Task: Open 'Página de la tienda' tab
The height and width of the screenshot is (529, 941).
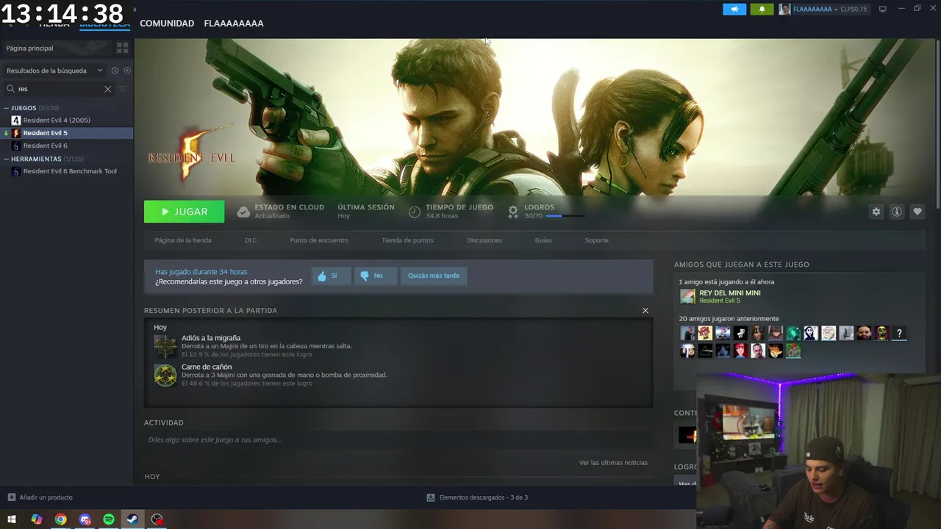Action: 183,240
